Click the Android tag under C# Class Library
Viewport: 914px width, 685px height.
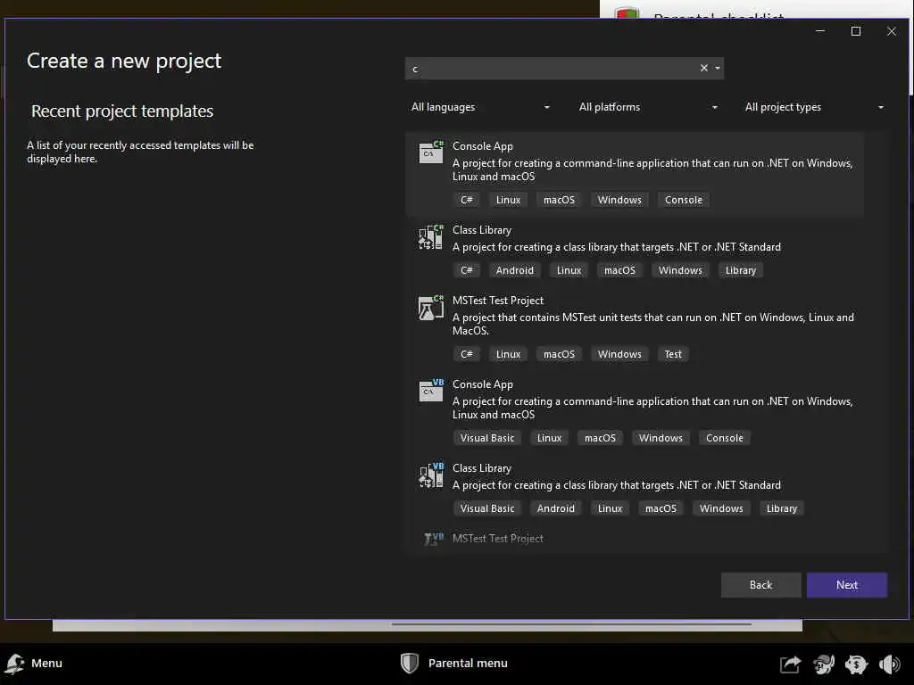515,270
